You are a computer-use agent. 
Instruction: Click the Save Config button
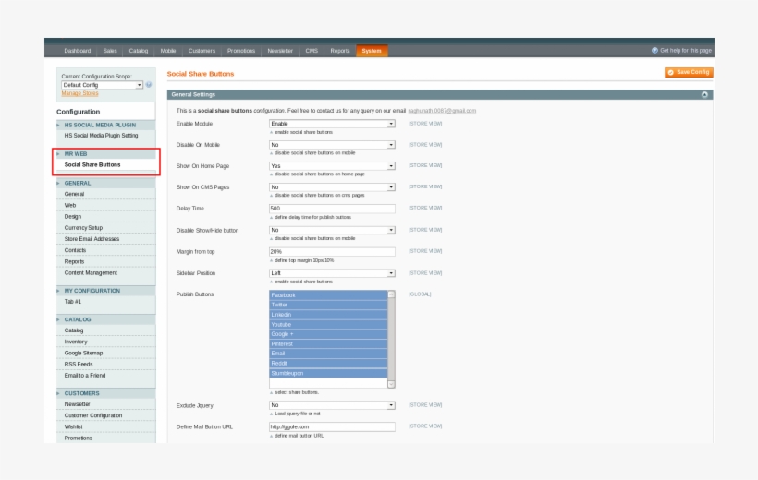[689, 72]
